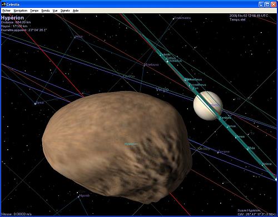Image resolution: width=278 pixels, height=217 pixels.
Task: Select the Hypérion moon body
Action: tap(117, 146)
